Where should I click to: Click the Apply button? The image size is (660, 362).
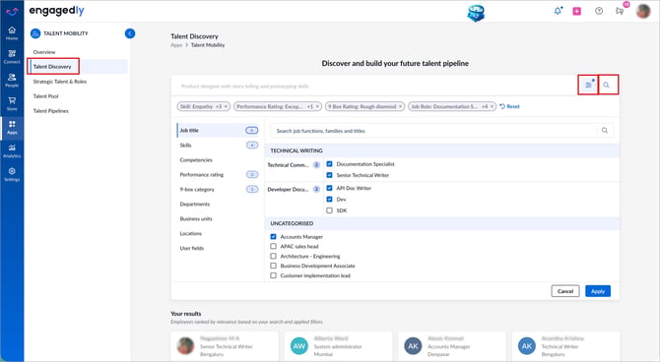click(598, 291)
